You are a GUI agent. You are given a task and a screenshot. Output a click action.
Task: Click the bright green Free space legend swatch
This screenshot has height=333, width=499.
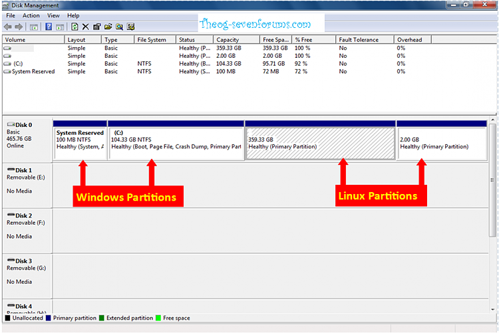(x=158, y=318)
